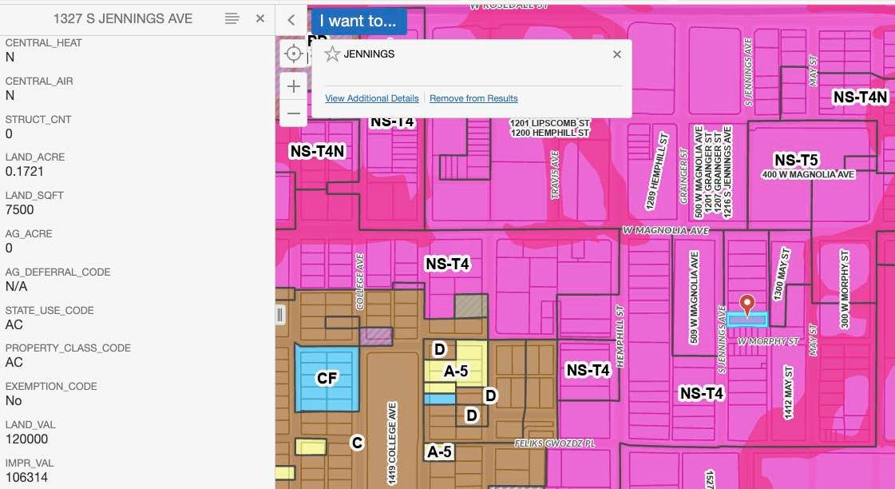Click the geolocate target icon

click(x=294, y=54)
